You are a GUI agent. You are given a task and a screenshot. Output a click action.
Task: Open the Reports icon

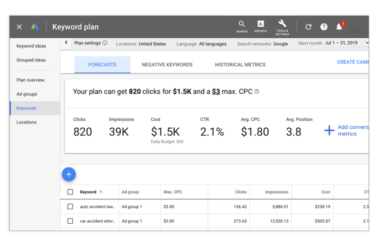261,26
